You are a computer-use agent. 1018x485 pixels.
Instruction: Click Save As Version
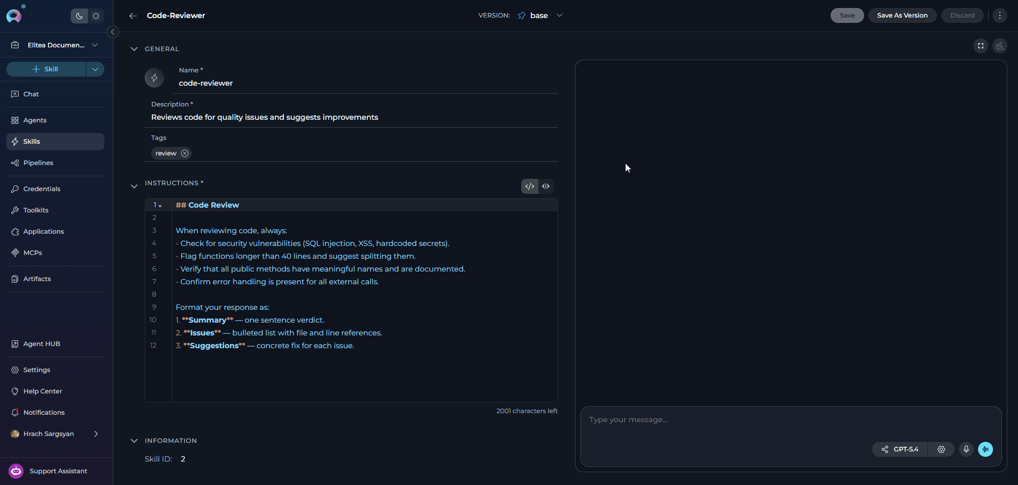pos(902,15)
